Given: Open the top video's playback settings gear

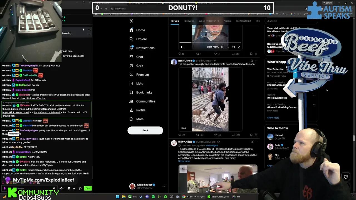Looking at the screenshot, I should click(x=228, y=47).
